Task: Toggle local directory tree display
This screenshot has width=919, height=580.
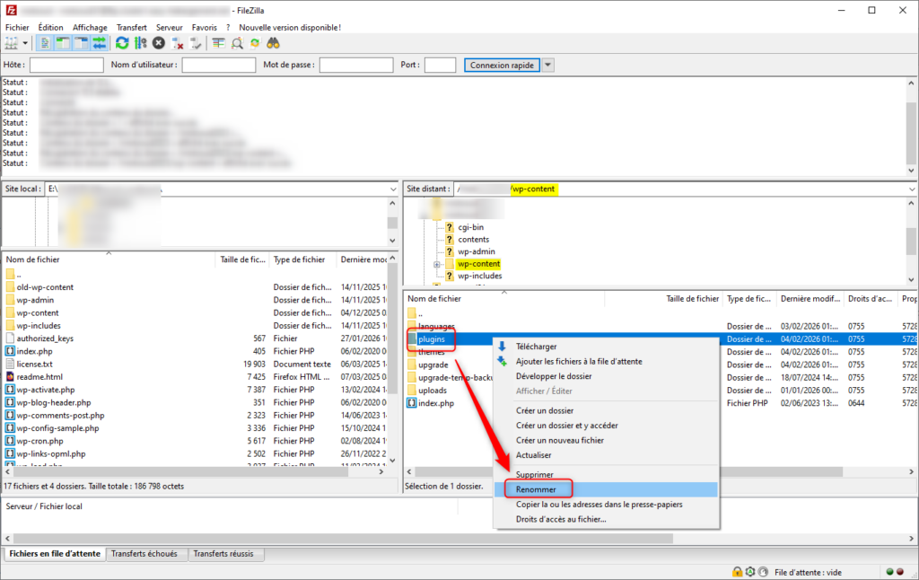Action: point(63,43)
